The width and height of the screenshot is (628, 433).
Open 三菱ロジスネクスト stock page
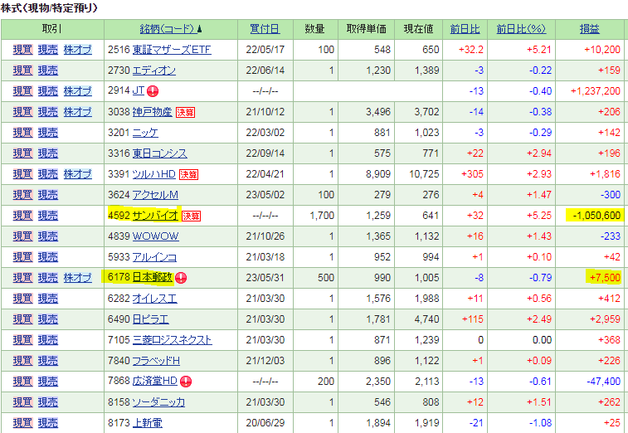173,340
